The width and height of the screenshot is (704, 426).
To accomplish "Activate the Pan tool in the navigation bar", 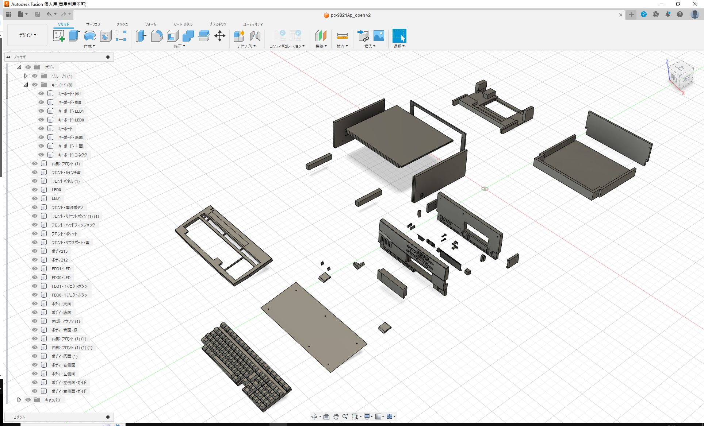I will [x=336, y=416].
